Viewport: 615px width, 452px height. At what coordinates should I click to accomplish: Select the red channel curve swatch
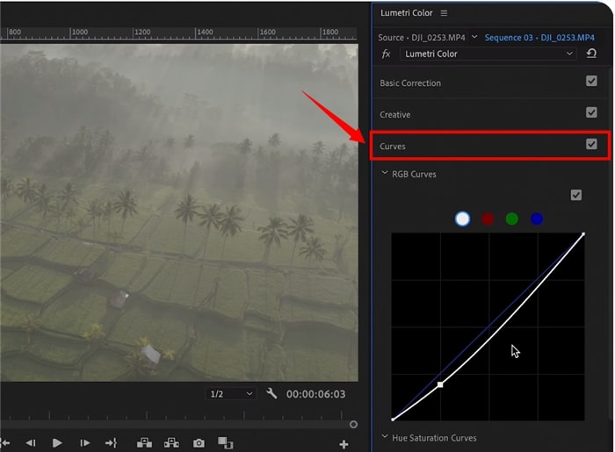click(488, 219)
